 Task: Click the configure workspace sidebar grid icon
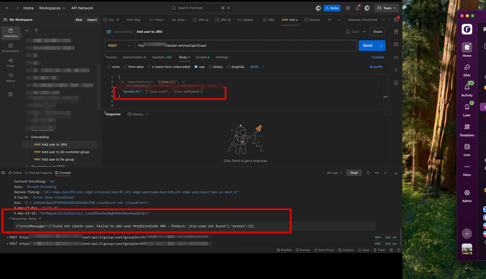coord(11,94)
